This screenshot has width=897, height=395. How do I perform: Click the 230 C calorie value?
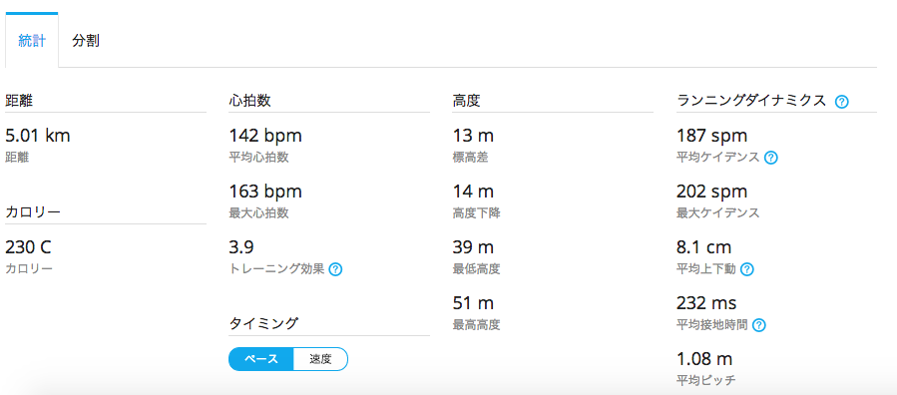coord(29,248)
